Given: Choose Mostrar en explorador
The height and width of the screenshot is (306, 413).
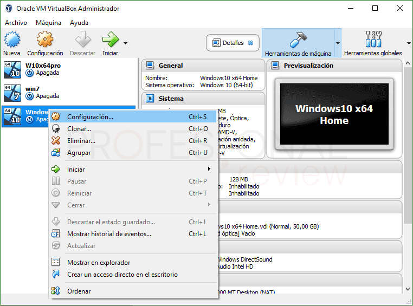Looking at the screenshot, I should pos(133,263).
